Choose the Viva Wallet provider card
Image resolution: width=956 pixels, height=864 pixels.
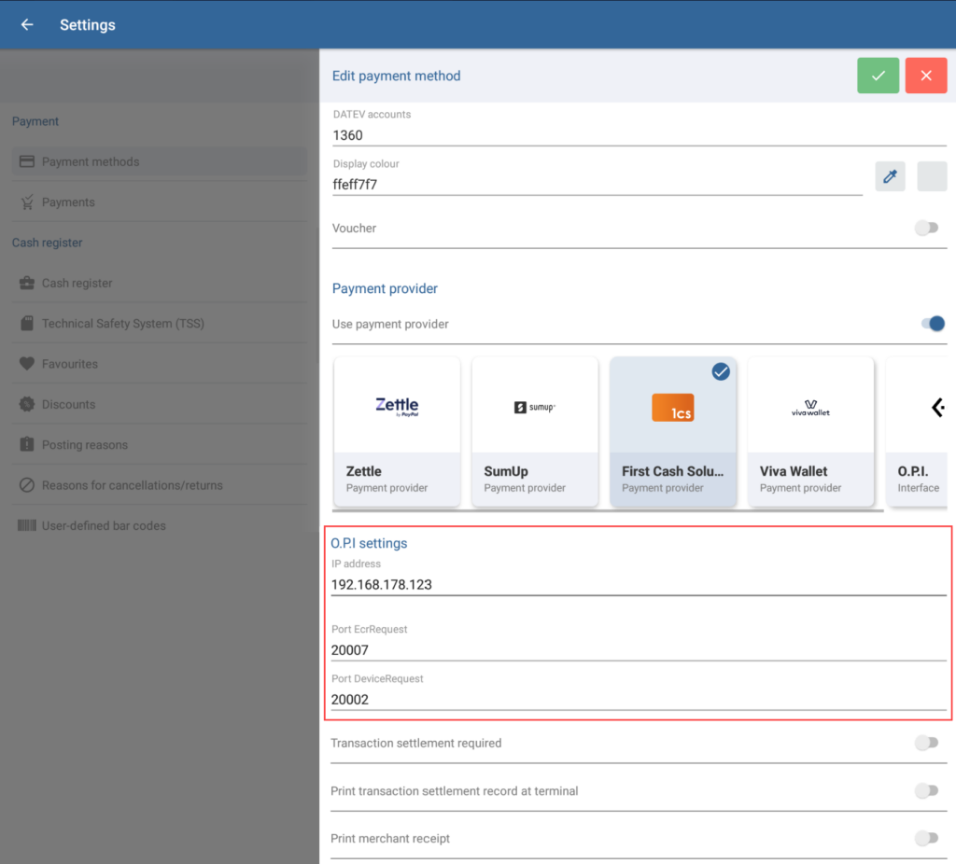[810, 431]
